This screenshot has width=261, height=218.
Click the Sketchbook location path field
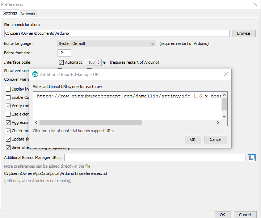point(117,33)
